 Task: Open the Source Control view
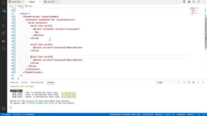pos(4,10)
